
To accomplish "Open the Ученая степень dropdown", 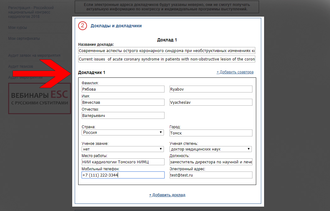I will click(211, 149).
